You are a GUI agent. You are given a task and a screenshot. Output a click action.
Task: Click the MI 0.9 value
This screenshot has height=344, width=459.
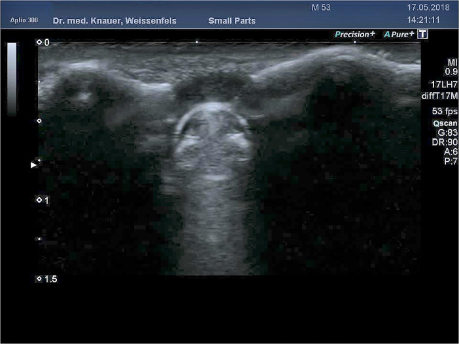pyautogui.click(x=451, y=67)
